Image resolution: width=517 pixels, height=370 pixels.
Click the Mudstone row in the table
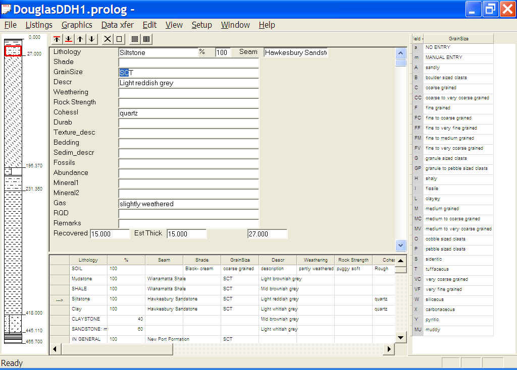(x=82, y=279)
